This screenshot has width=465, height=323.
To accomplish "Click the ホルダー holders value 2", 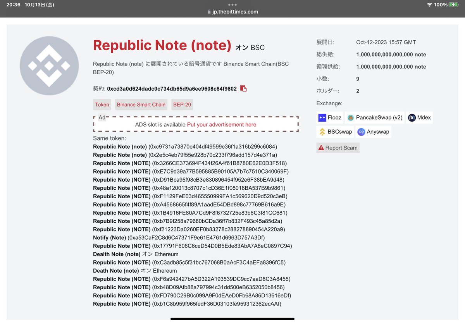I will click(x=358, y=91).
